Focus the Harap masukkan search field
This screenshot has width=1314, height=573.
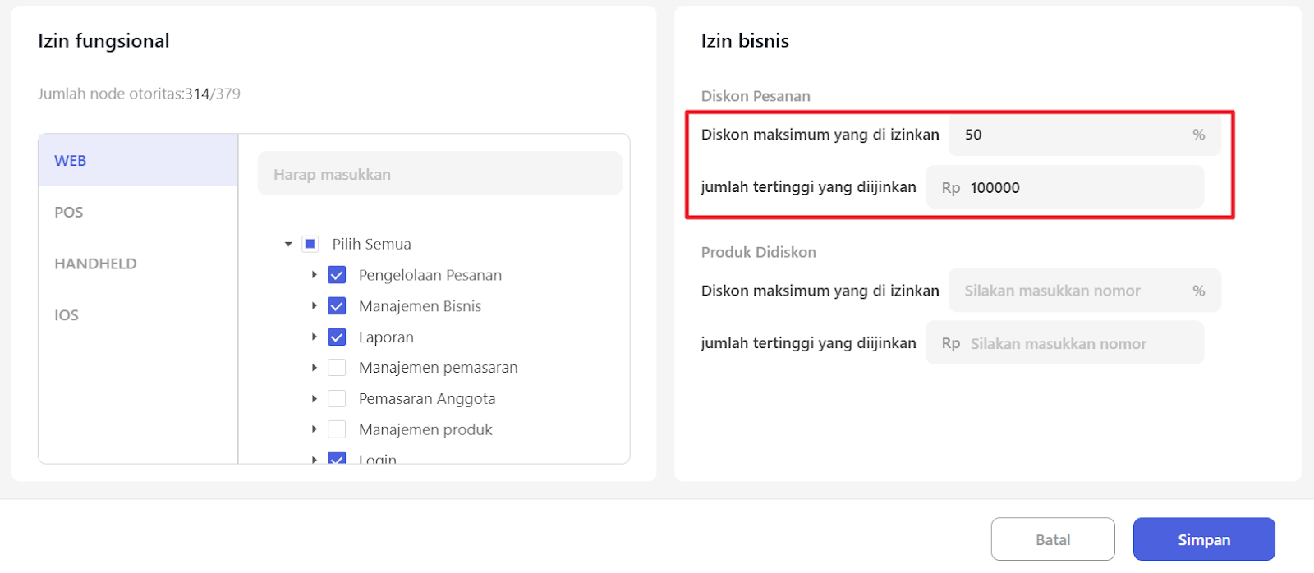[x=439, y=174]
